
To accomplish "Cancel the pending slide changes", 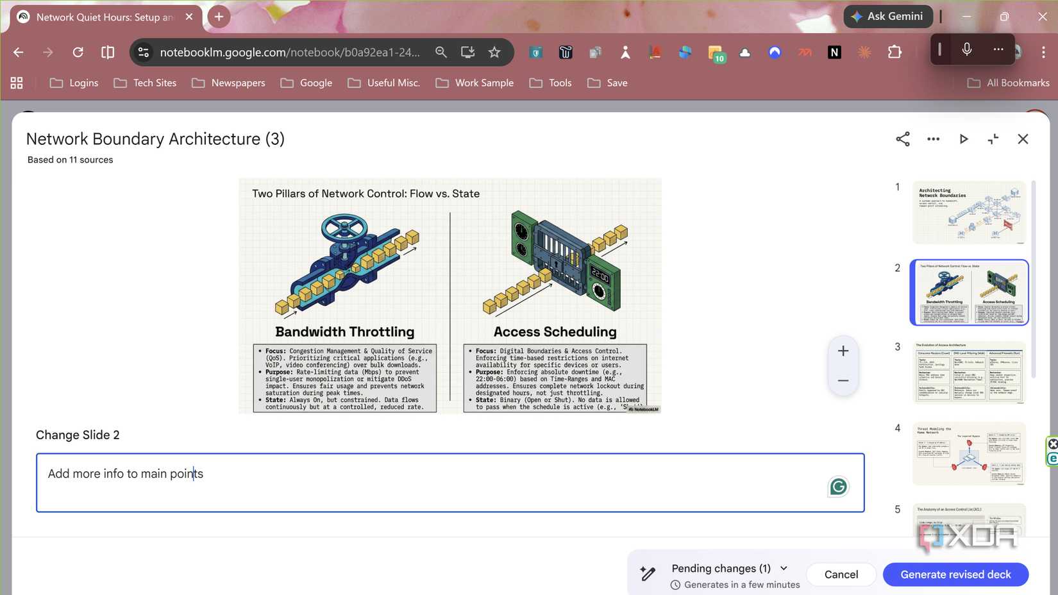I will 841,574.
